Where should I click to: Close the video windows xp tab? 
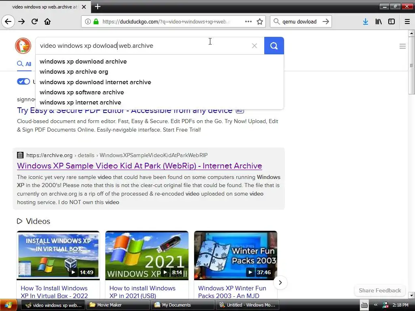pos(83,7)
